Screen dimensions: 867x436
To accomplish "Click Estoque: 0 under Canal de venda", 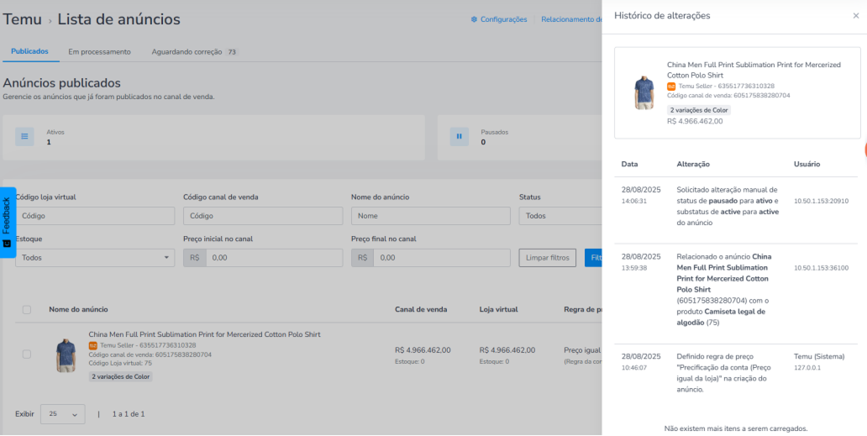I will pos(410,361).
